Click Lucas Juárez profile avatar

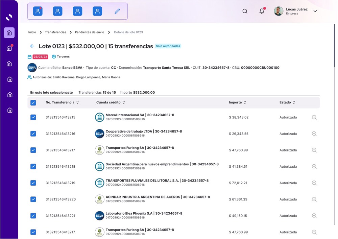279,11
